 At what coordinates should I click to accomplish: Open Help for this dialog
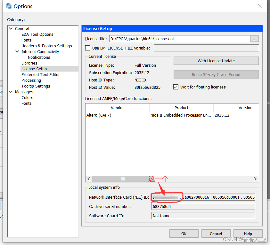coord(248,234)
